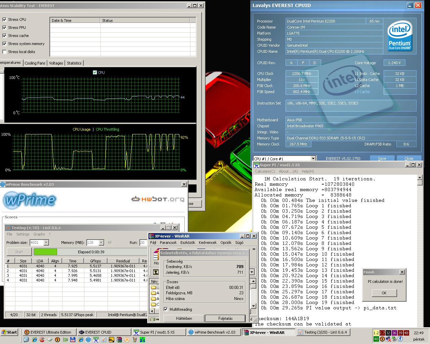Click the LinX checkbox icon in quick launch
Image resolution: width=430 pixels, height=344 pixels.
pyautogui.click(x=103, y=340)
